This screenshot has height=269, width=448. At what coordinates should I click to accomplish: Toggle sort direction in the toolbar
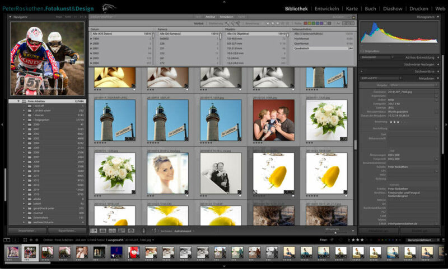point(155,231)
